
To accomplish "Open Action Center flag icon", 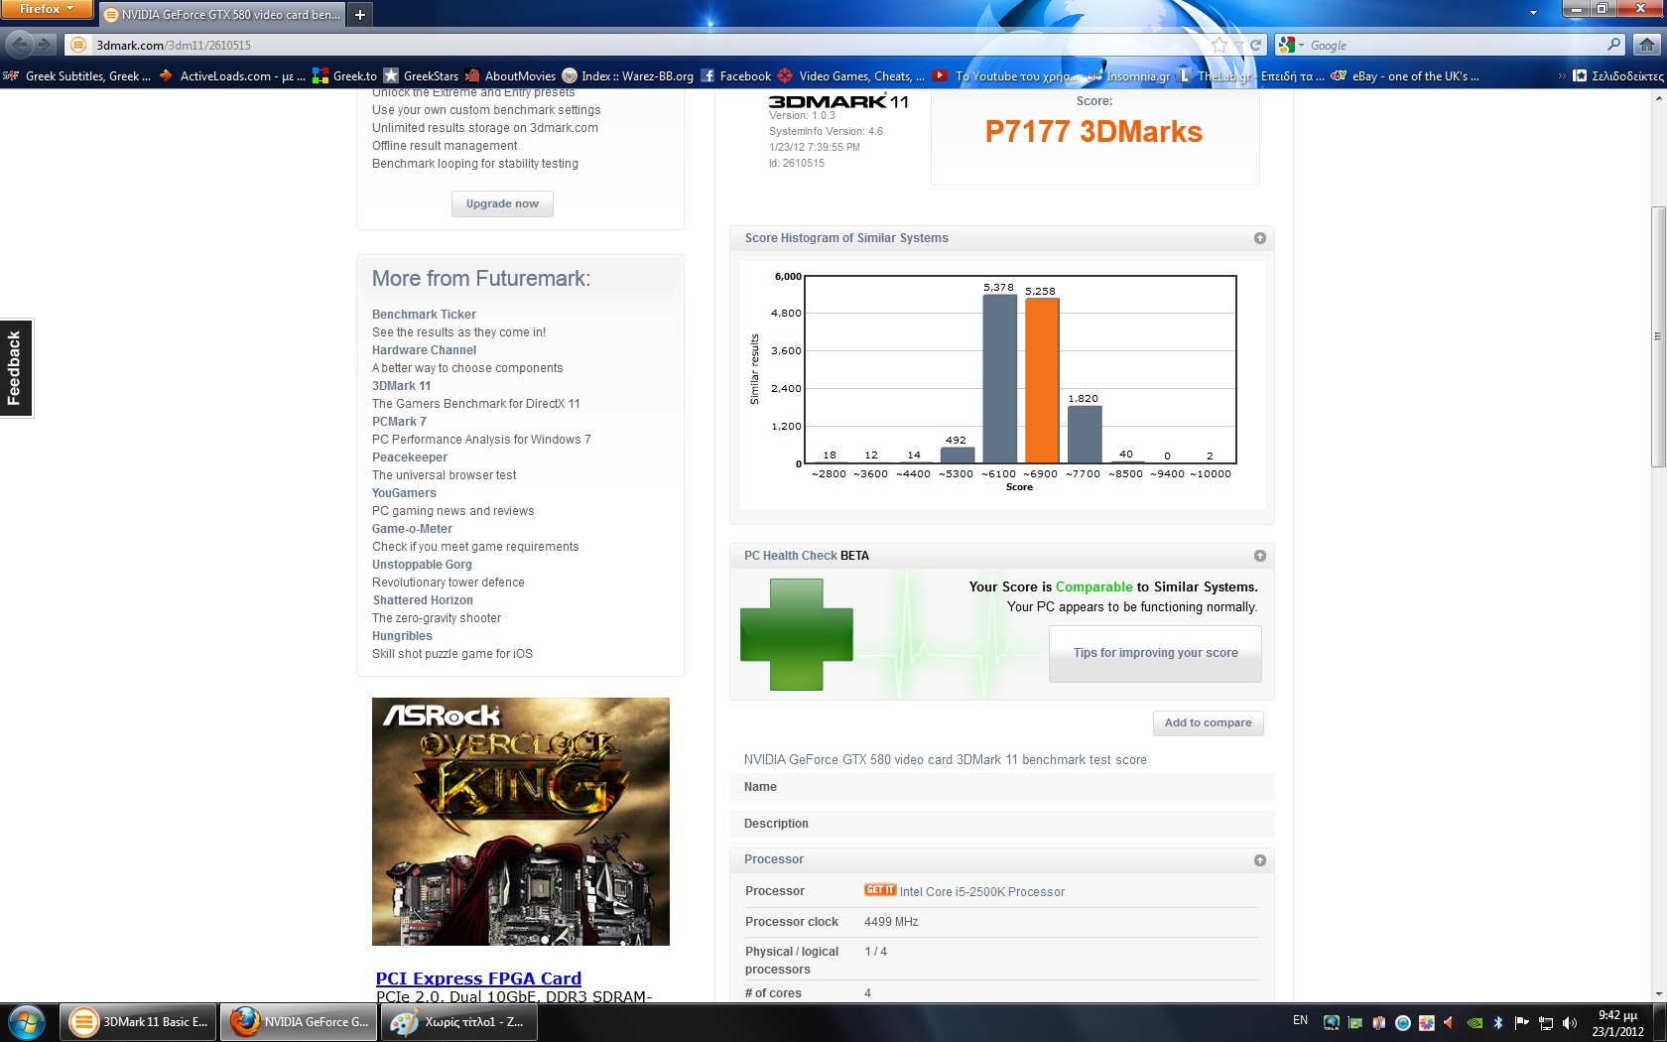I will click(x=1522, y=1022).
